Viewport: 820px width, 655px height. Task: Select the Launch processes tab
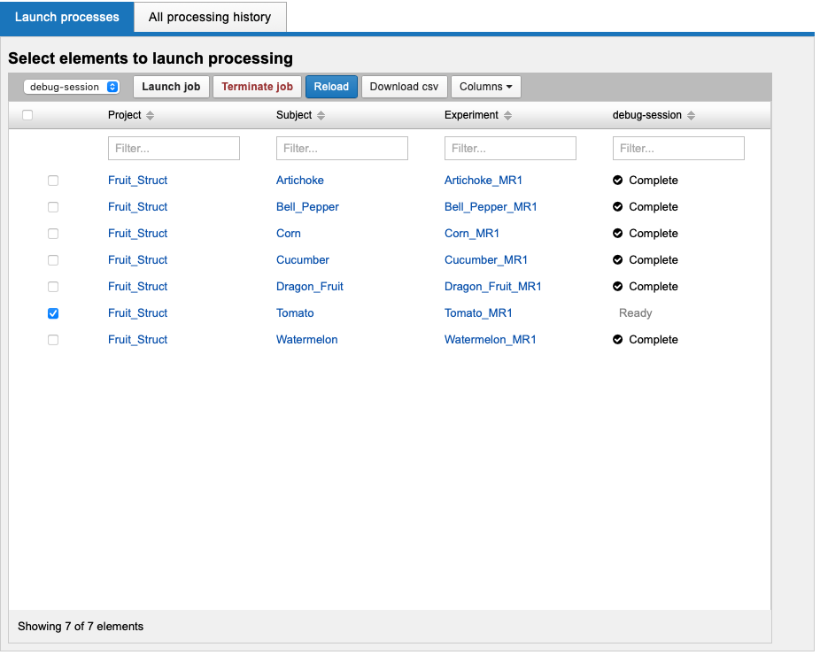(x=67, y=17)
